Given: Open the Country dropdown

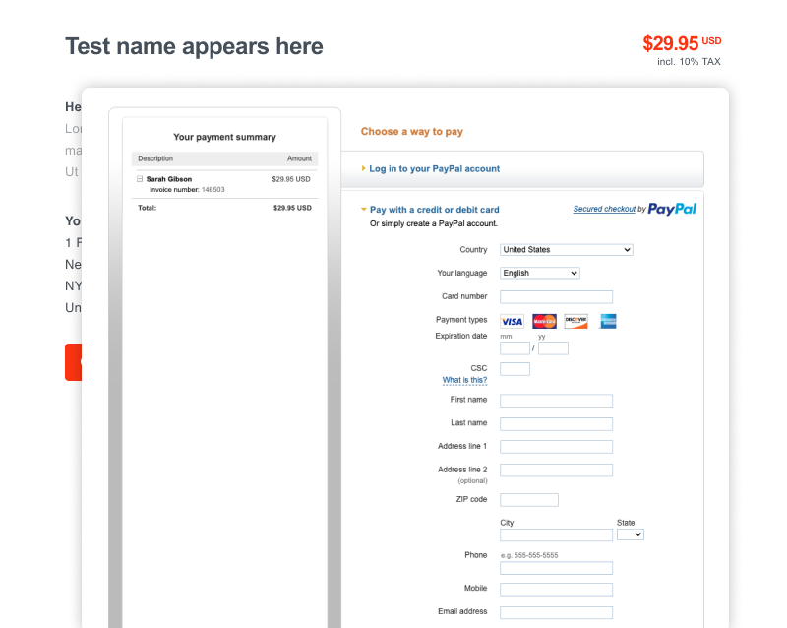Looking at the screenshot, I should coord(566,250).
